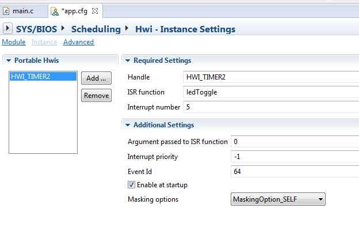Image resolution: width=359 pixels, height=227 pixels.
Task: Switch to the main.c tab
Action: click(x=23, y=11)
